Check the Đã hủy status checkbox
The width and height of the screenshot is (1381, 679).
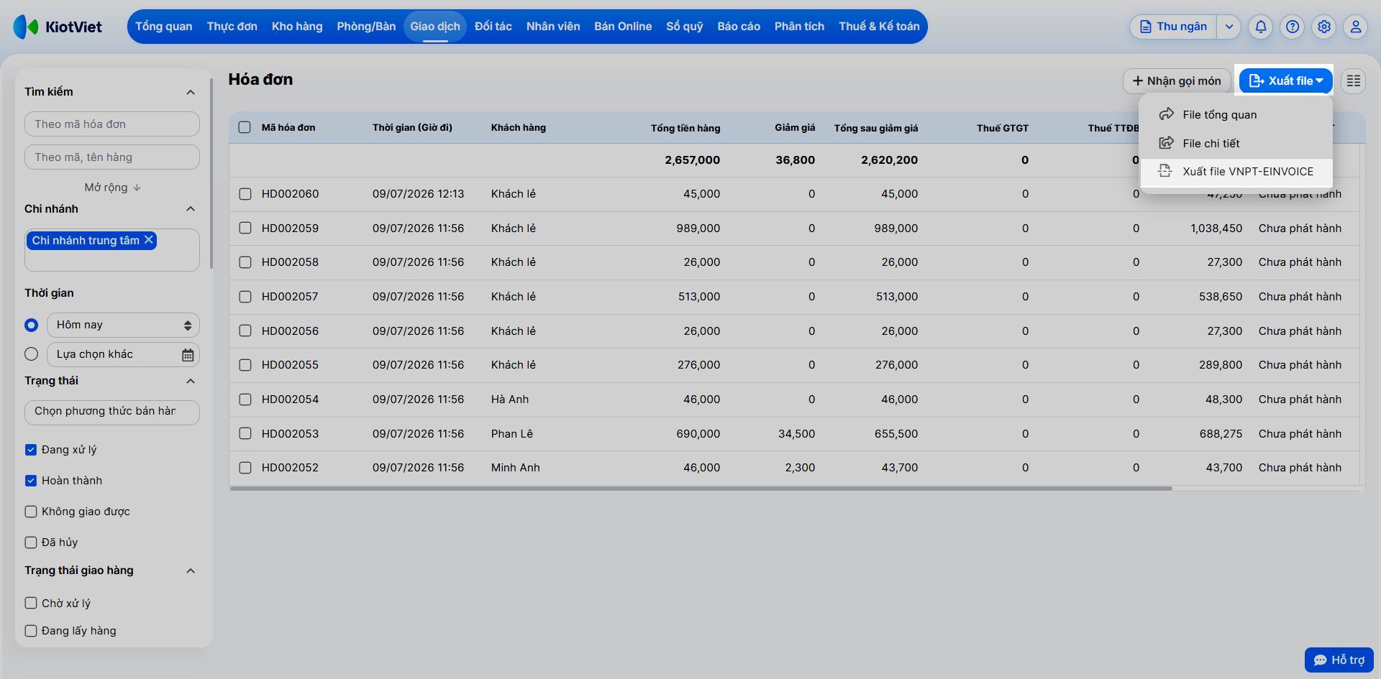(31, 542)
